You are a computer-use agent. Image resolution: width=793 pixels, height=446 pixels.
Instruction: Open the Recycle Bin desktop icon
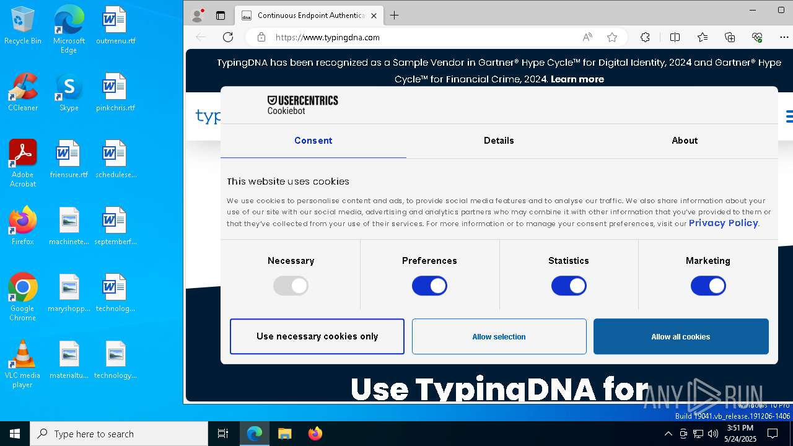(23, 26)
